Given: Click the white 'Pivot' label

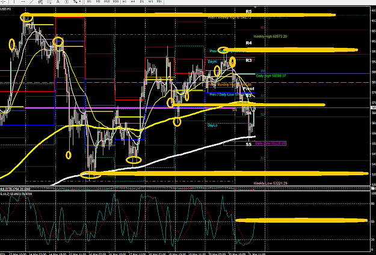Looking at the screenshot, I should (x=248, y=89).
